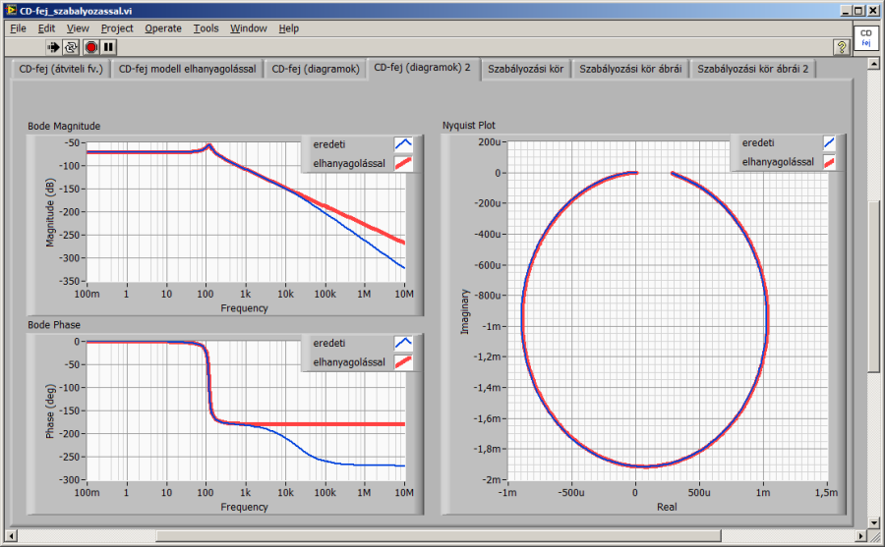
Task: Go to Szabályozási kör ábrái 2 tab
Action: [x=752, y=69]
